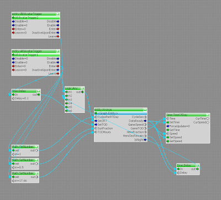This screenshot has width=221, height=200.
Task: Select the in3 input port of Logic:Any
Action: pyautogui.click(x=66, y=100)
